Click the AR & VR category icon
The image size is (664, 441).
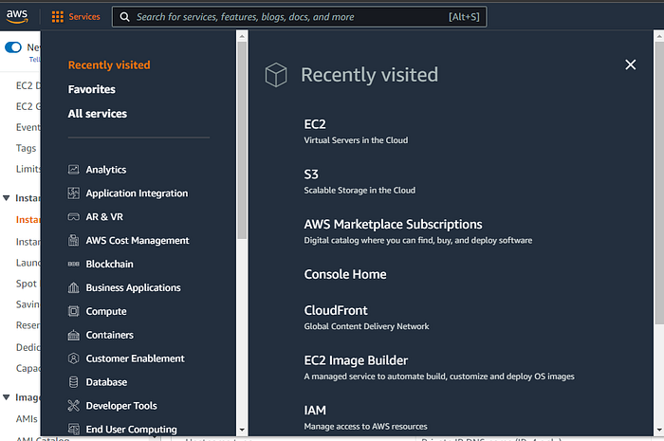(74, 217)
